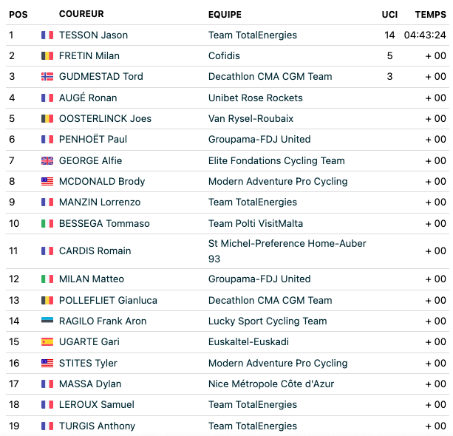Screen dimensions: 453x436
Task: Click the British flag beside GEORGE Alfie
Action: (x=47, y=160)
